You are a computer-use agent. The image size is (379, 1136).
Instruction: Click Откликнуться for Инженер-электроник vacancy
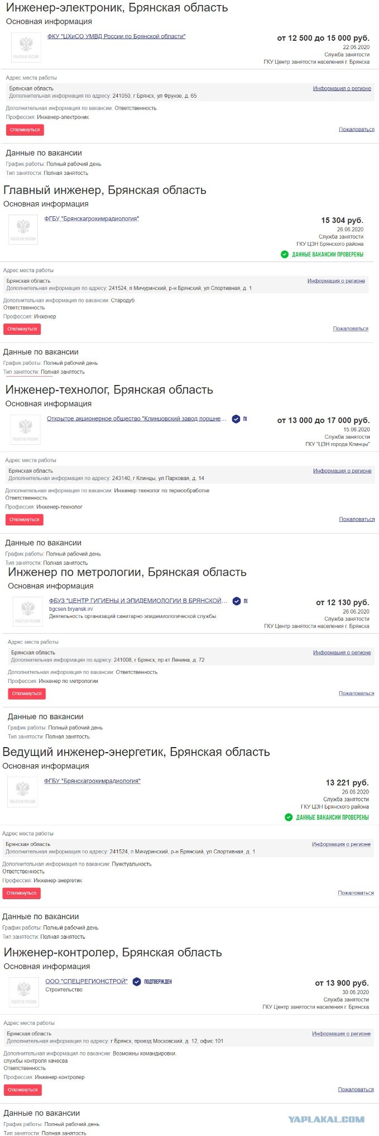25,130
